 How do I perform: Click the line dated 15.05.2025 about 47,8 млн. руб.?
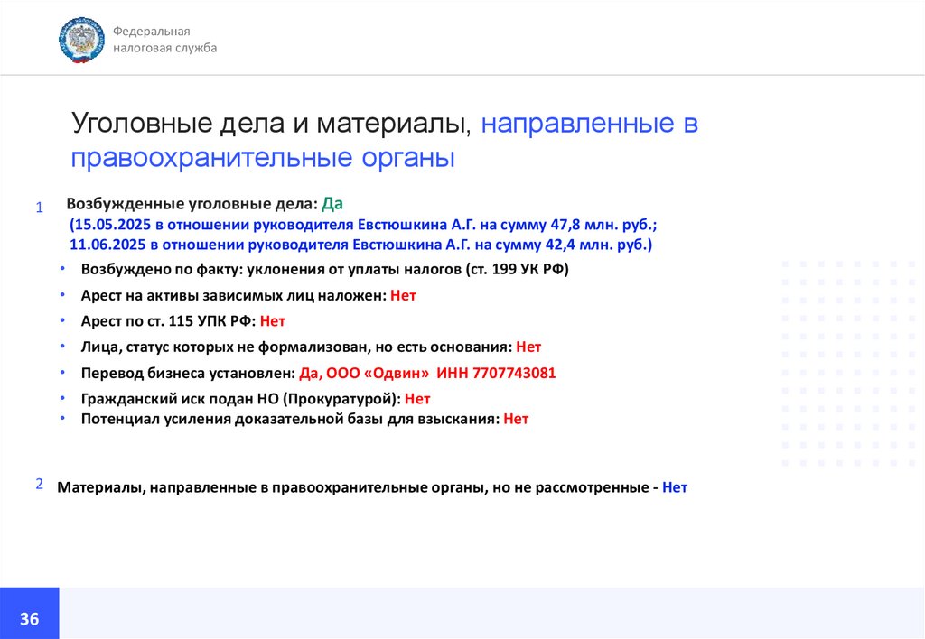pyautogui.click(x=363, y=225)
